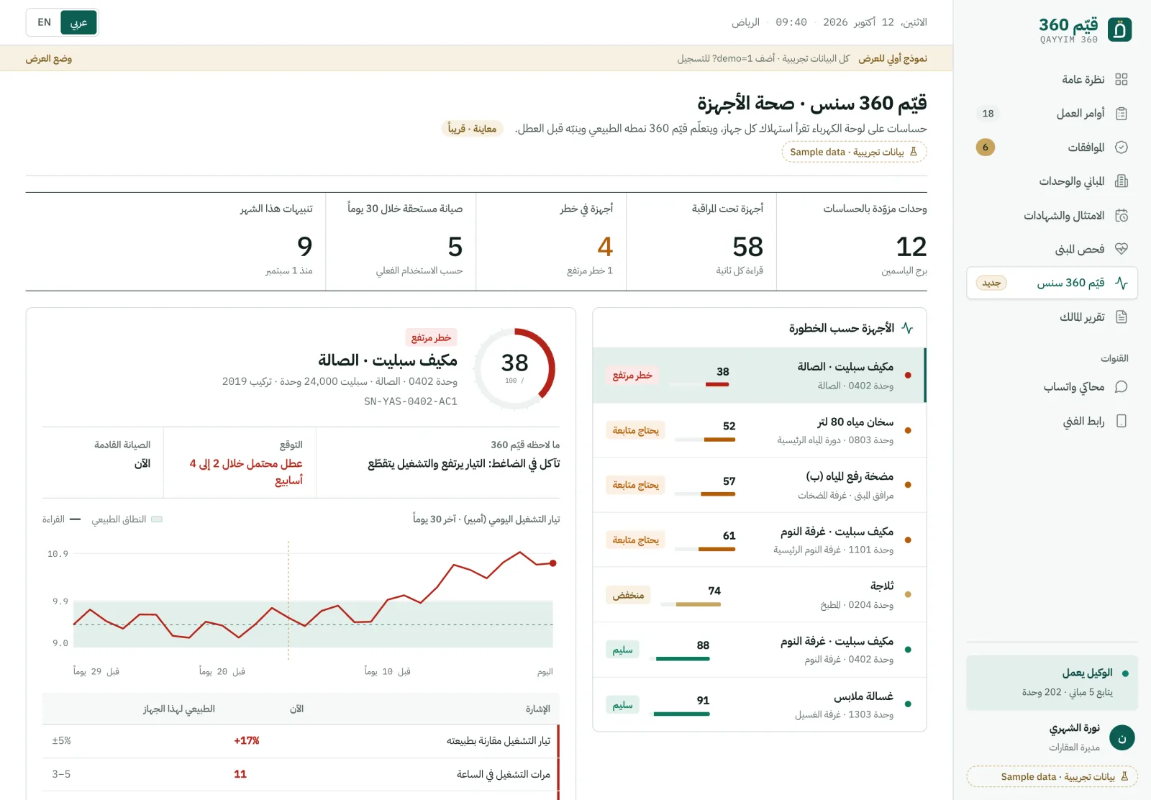Screen dimensions: 1151x800
Task: Click the flask icon in the header Sample data badge
Action: pyautogui.click(x=914, y=152)
